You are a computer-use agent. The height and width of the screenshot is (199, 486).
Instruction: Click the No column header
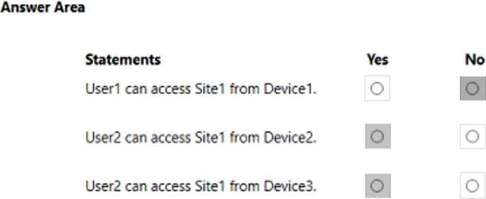click(475, 59)
